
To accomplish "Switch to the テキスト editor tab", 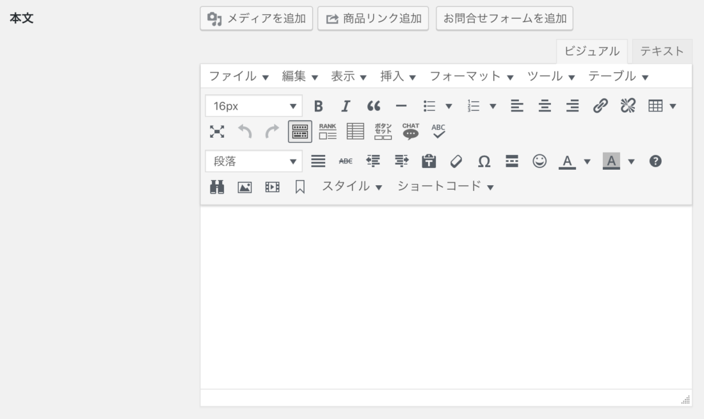I will [x=662, y=51].
